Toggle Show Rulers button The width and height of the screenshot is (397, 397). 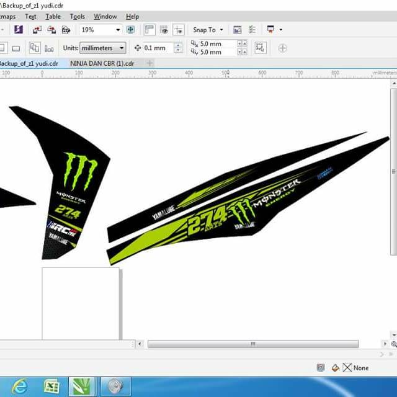(x=149, y=30)
